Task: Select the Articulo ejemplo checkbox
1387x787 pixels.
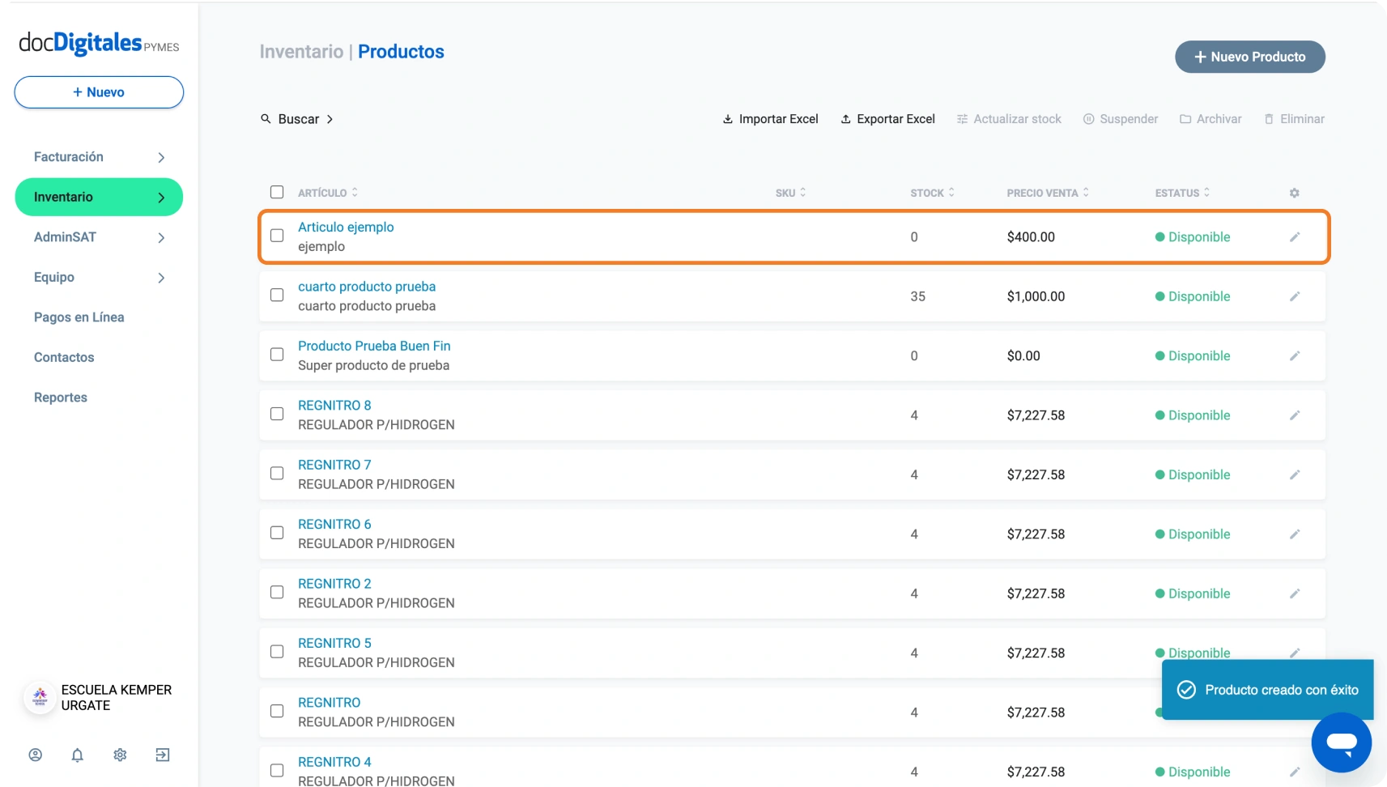Action: (x=277, y=236)
